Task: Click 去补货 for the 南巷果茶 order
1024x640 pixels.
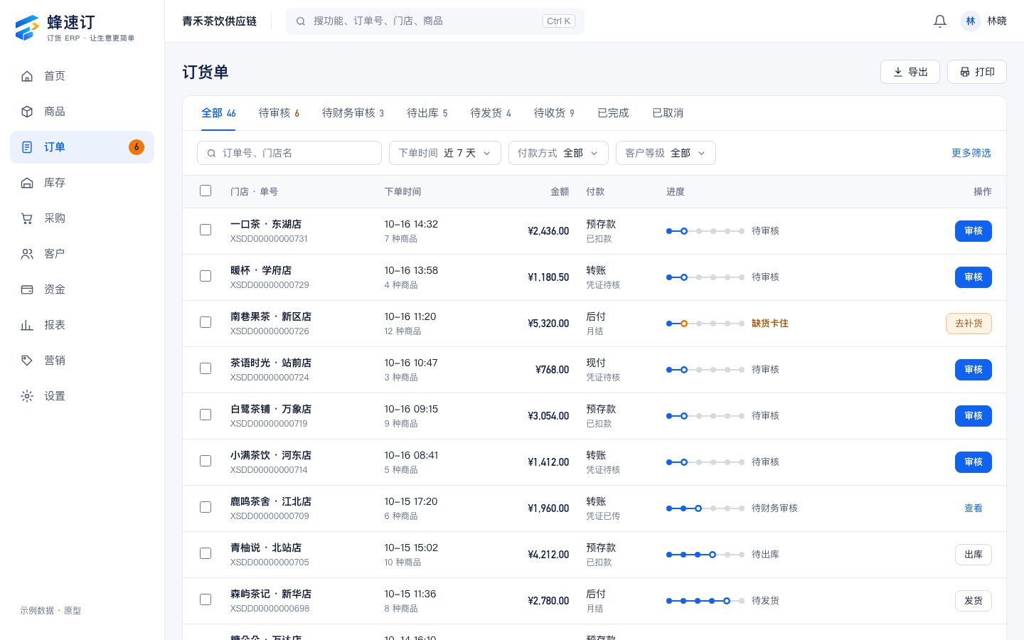Action: point(969,324)
